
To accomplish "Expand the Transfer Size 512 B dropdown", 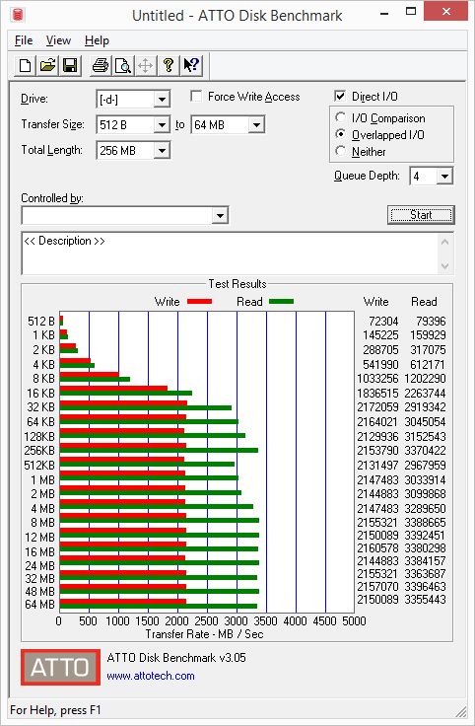I will 162,125.
